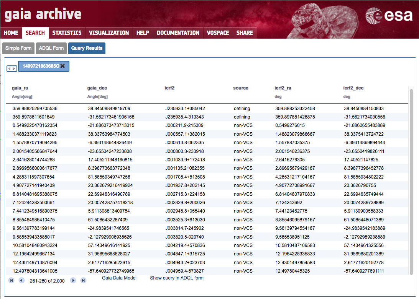This screenshot has width=419, height=299.
Task: Select cell J000613.8-062335
Action: [185, 143]
